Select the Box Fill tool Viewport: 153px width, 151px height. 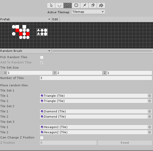click(76, 5)
